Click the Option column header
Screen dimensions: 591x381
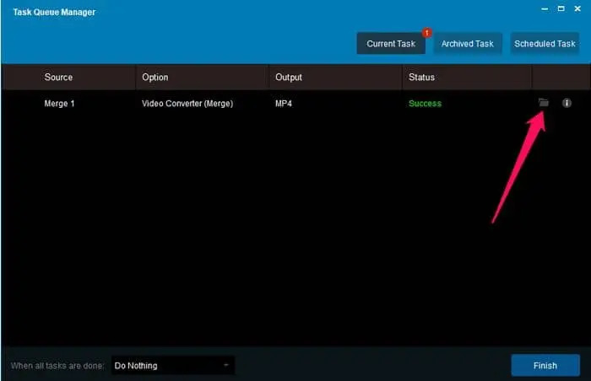click(155, 78)
